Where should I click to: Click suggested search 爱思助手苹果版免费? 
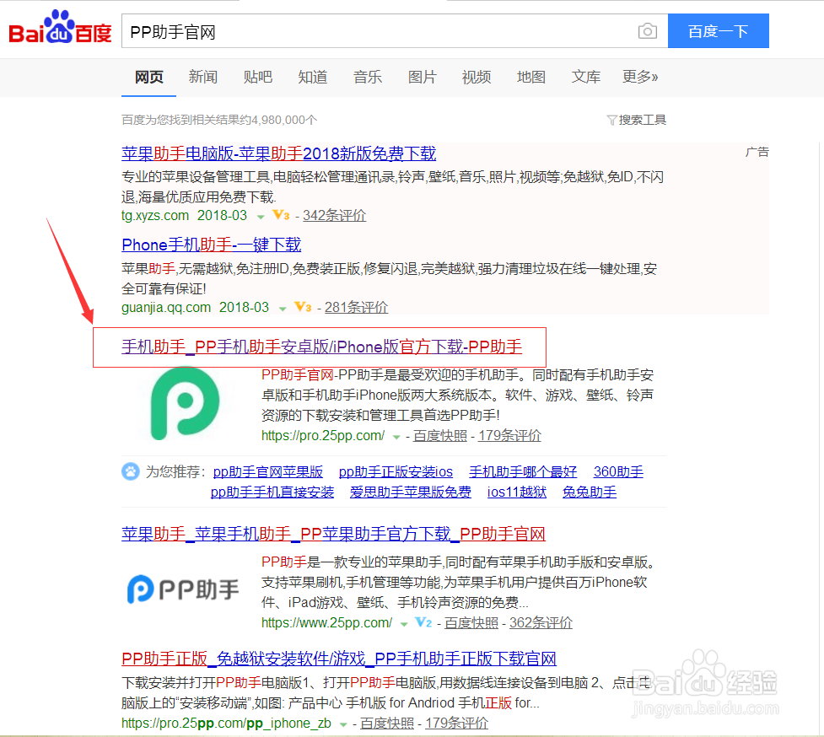click(411, 492)
